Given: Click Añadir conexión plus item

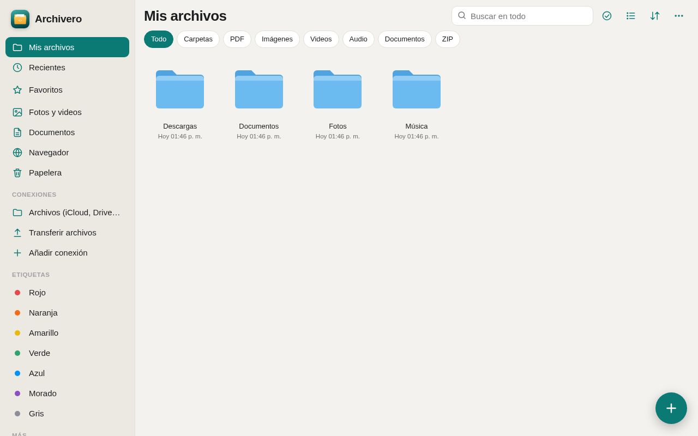Looking at the screenshot, I should coord(67,253).
